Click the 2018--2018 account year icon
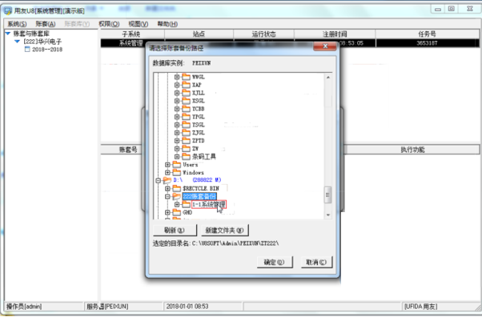 [27, 49]
